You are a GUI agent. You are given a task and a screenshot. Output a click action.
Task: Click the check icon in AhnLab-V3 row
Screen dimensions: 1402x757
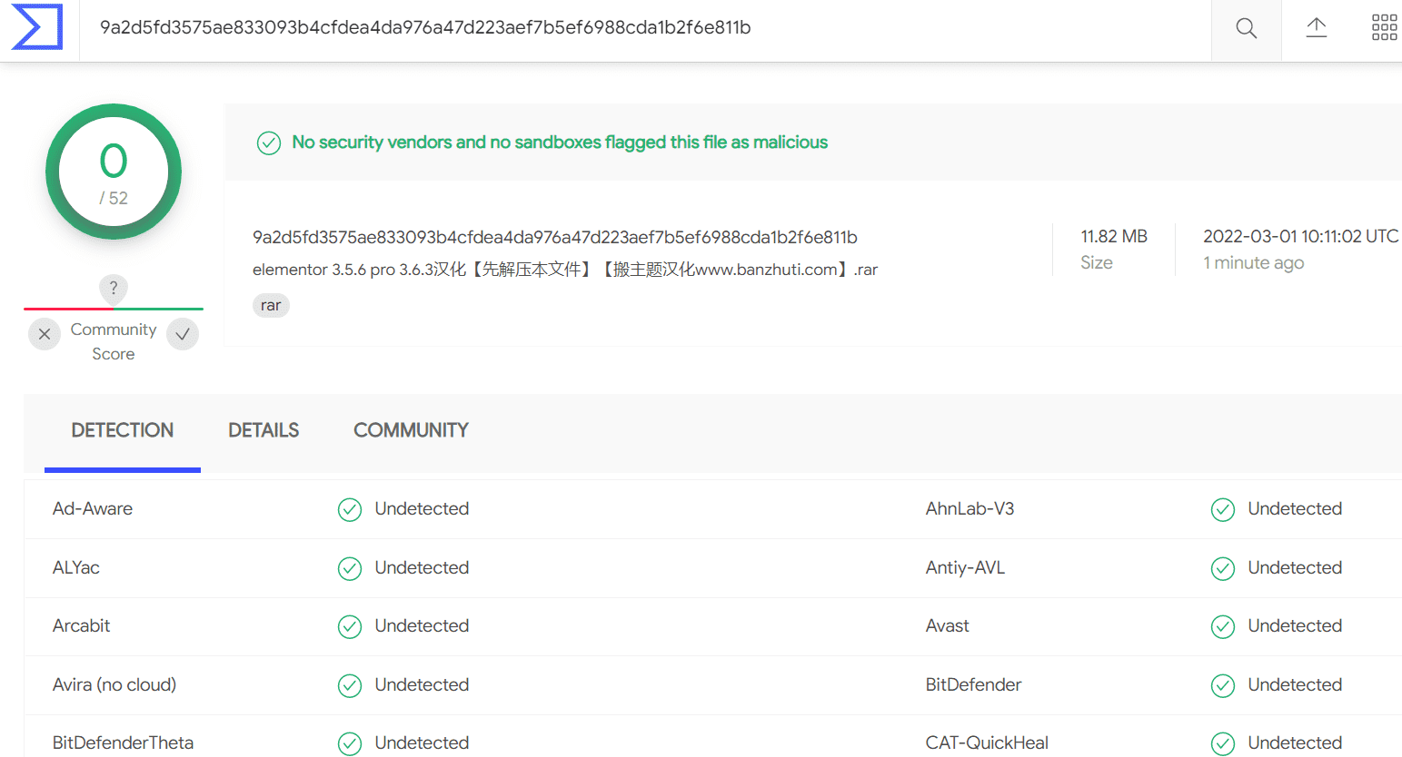(x=1223, y=510)
